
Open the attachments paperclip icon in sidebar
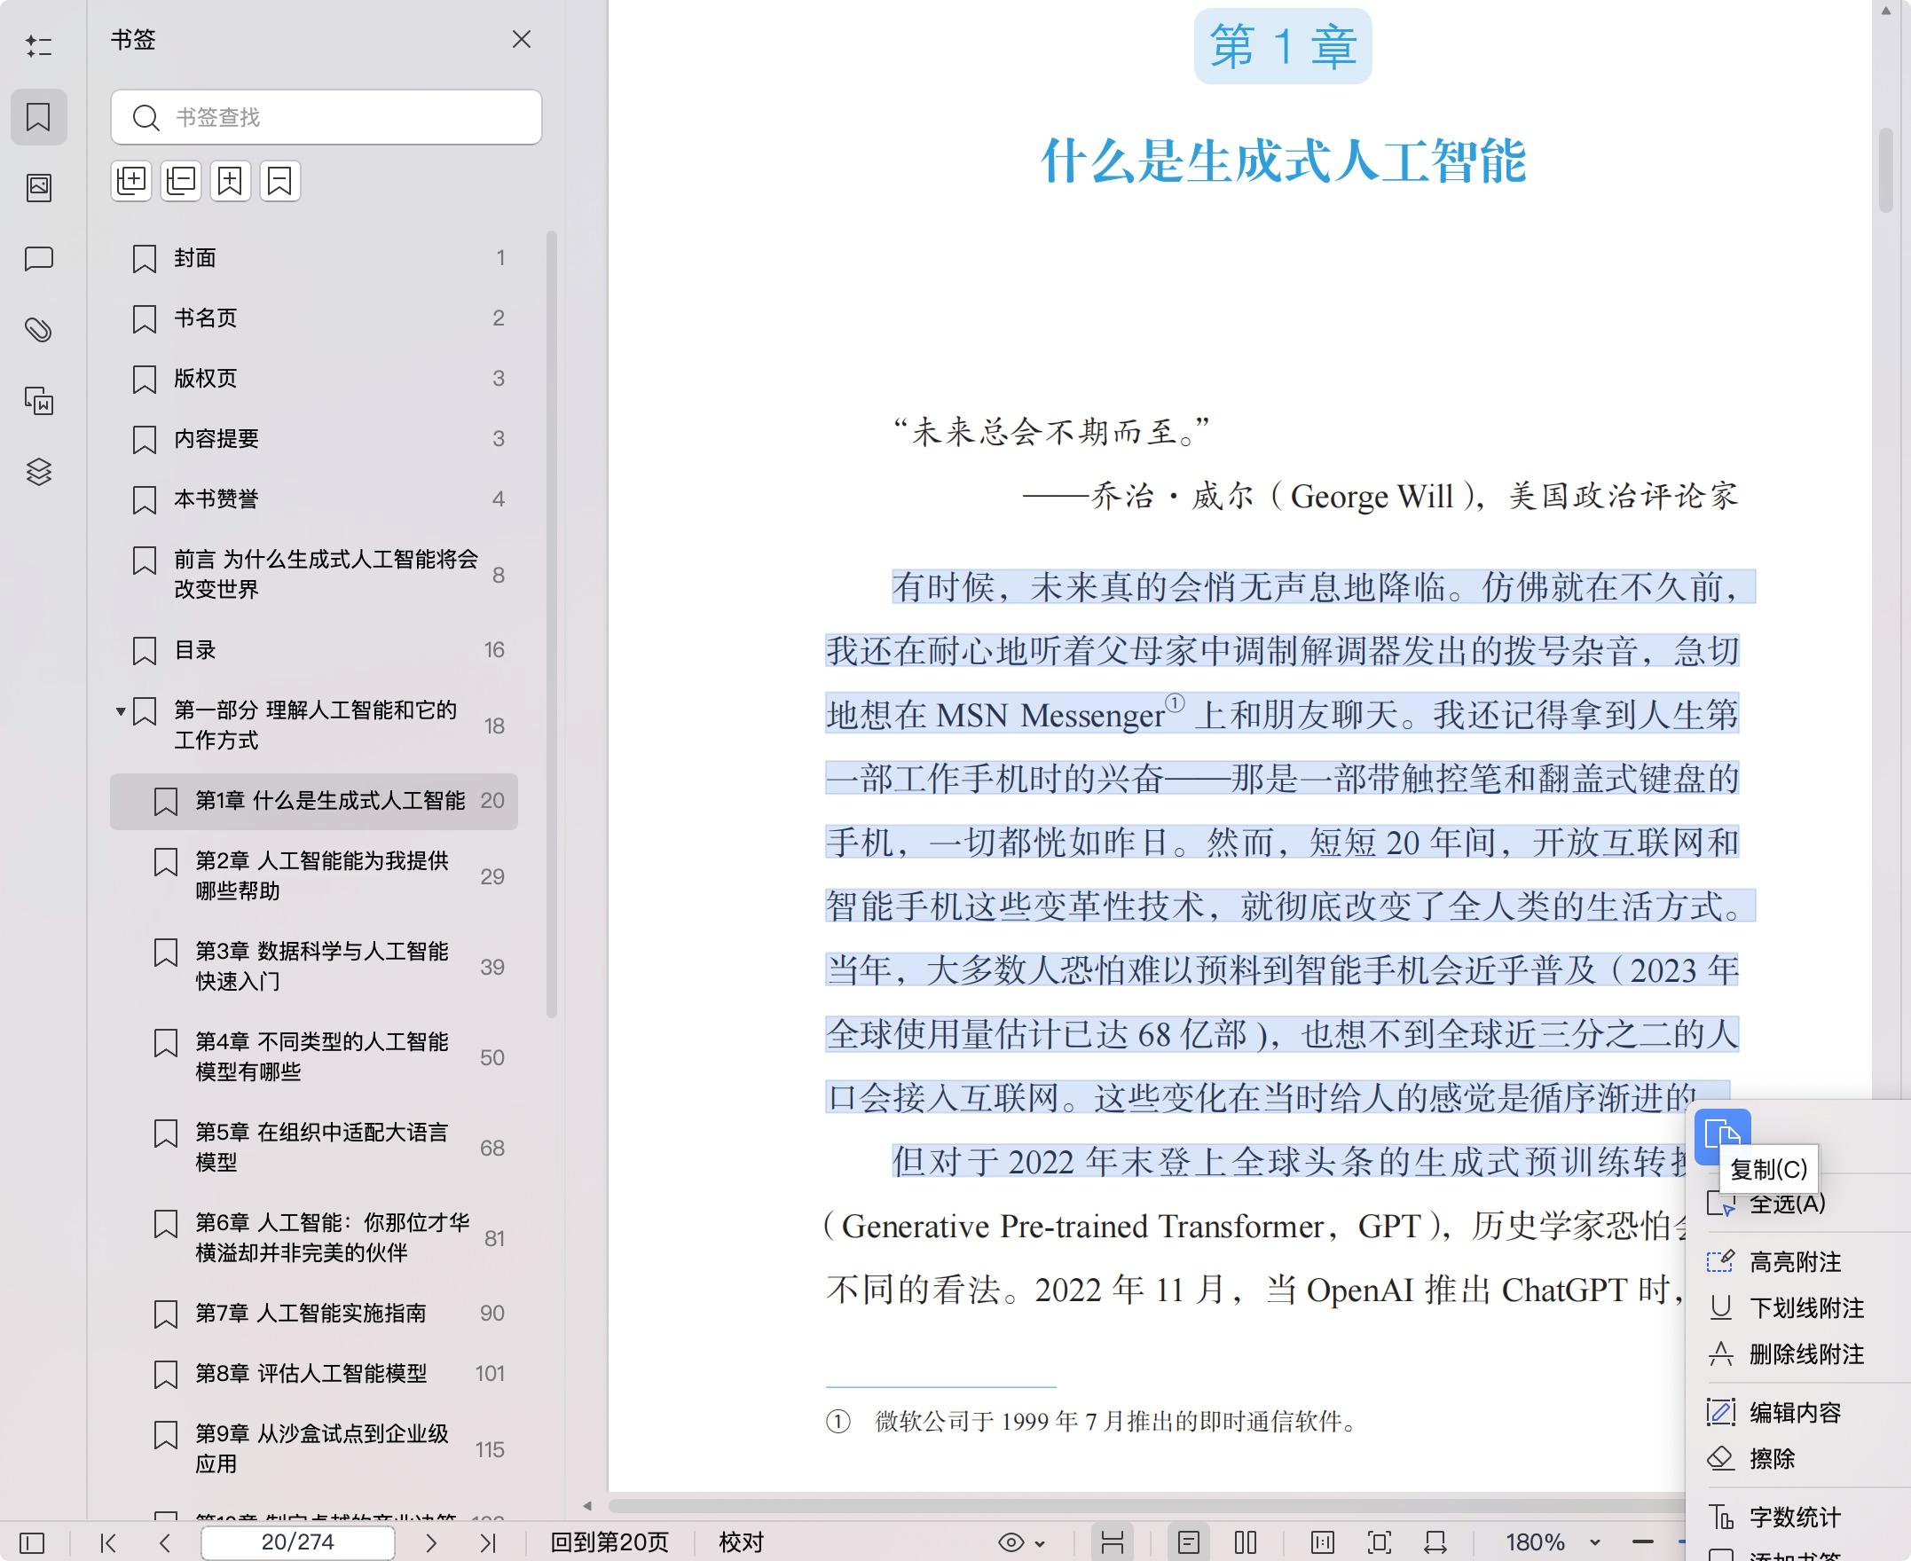point(39,330)
